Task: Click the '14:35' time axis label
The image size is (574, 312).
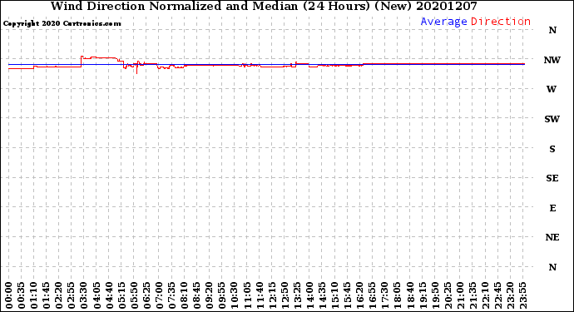Action: click(322, 296)
